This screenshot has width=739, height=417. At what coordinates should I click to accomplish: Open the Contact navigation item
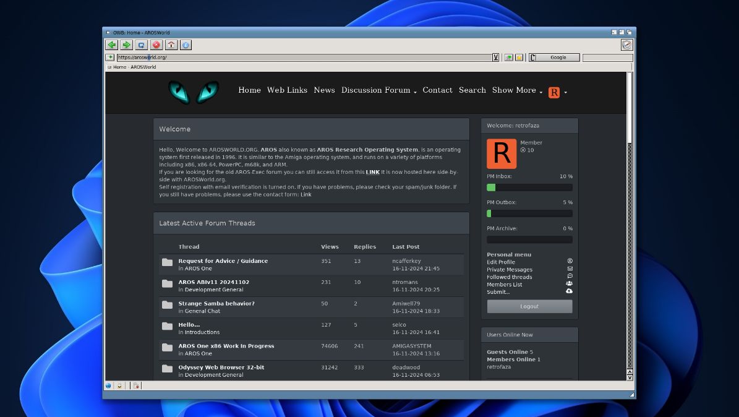coord(437,90)
